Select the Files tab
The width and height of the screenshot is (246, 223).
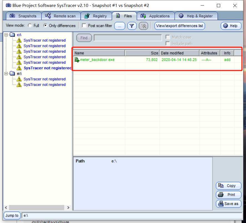[x=124, y=16]
